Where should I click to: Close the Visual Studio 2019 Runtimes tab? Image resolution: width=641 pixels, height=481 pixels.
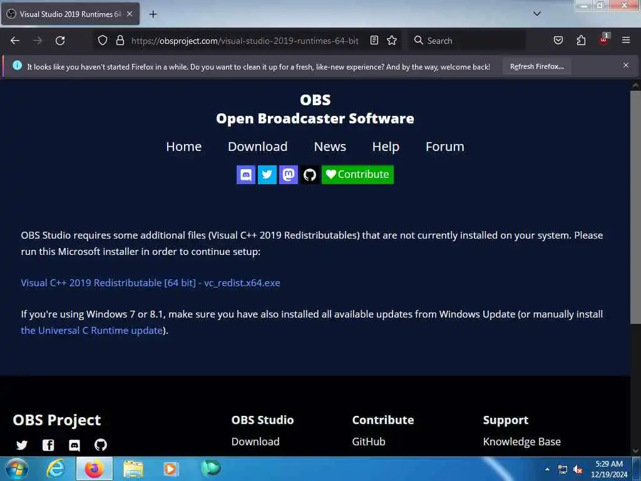click(x=130, y=14)
